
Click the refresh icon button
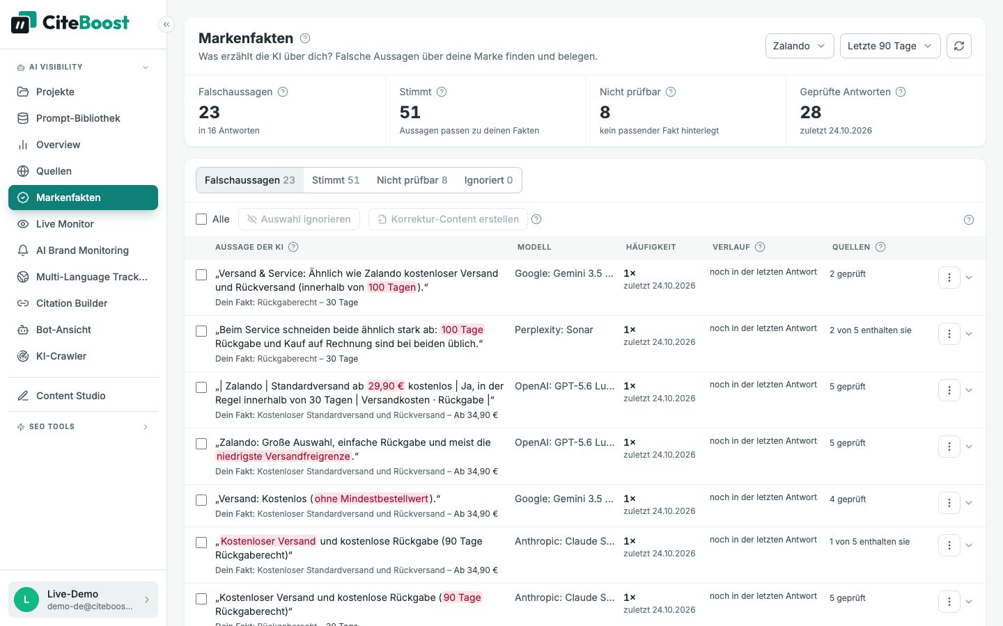[x=959, y=46]
